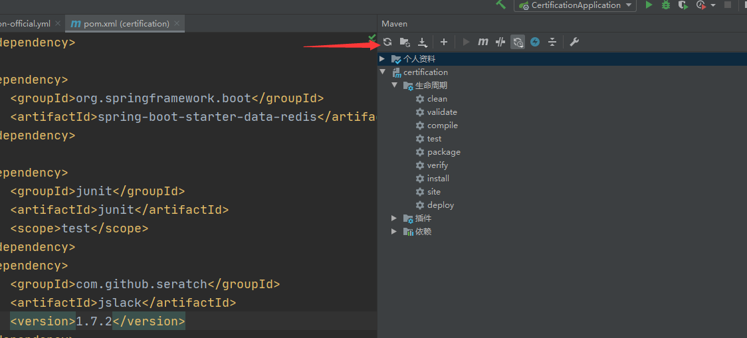The width and height of the screenshot is (747, 338).
Task: Execute Maven goal 'm' icon
Action: point(482,42)
